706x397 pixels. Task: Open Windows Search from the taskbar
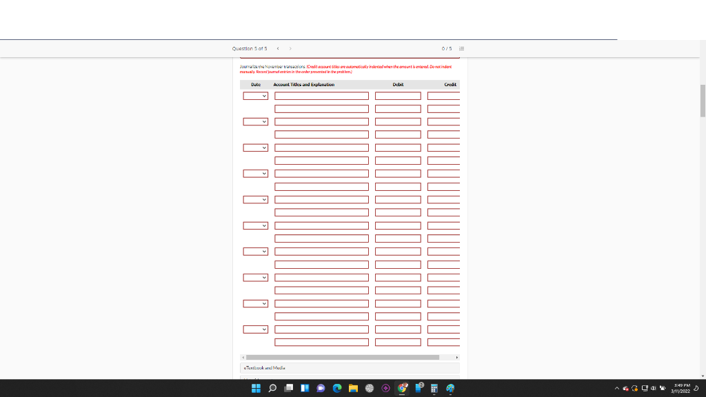point(272,389)
